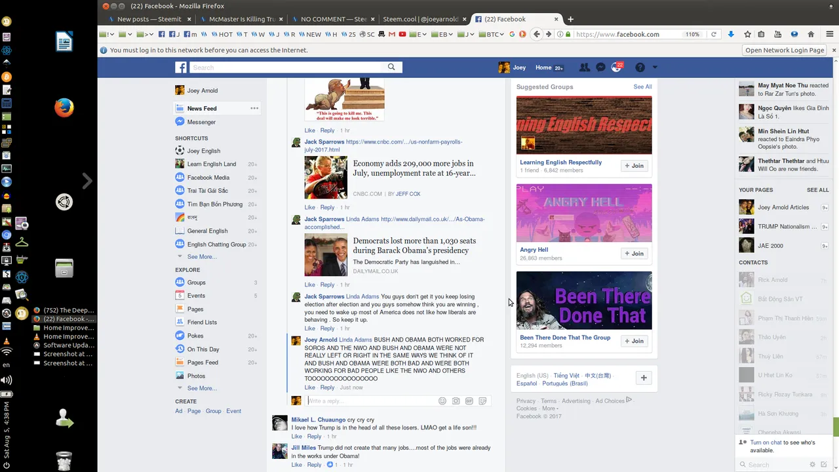Click the bookmark star icon in the Firefox toolbar
Viewport: 839px width, 472px height.
pos(747,34)
